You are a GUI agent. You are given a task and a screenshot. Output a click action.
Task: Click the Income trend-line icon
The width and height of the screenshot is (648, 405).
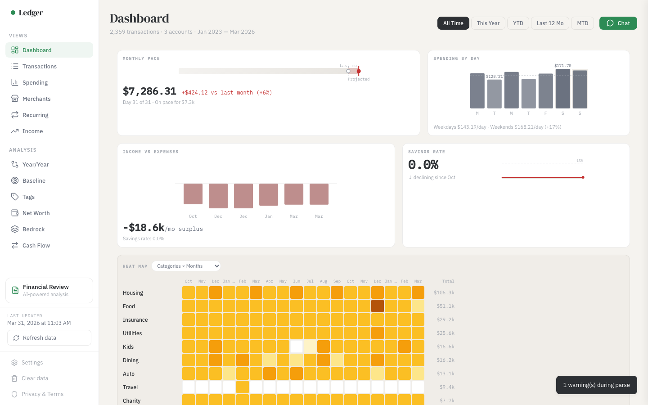pos(14,131)
